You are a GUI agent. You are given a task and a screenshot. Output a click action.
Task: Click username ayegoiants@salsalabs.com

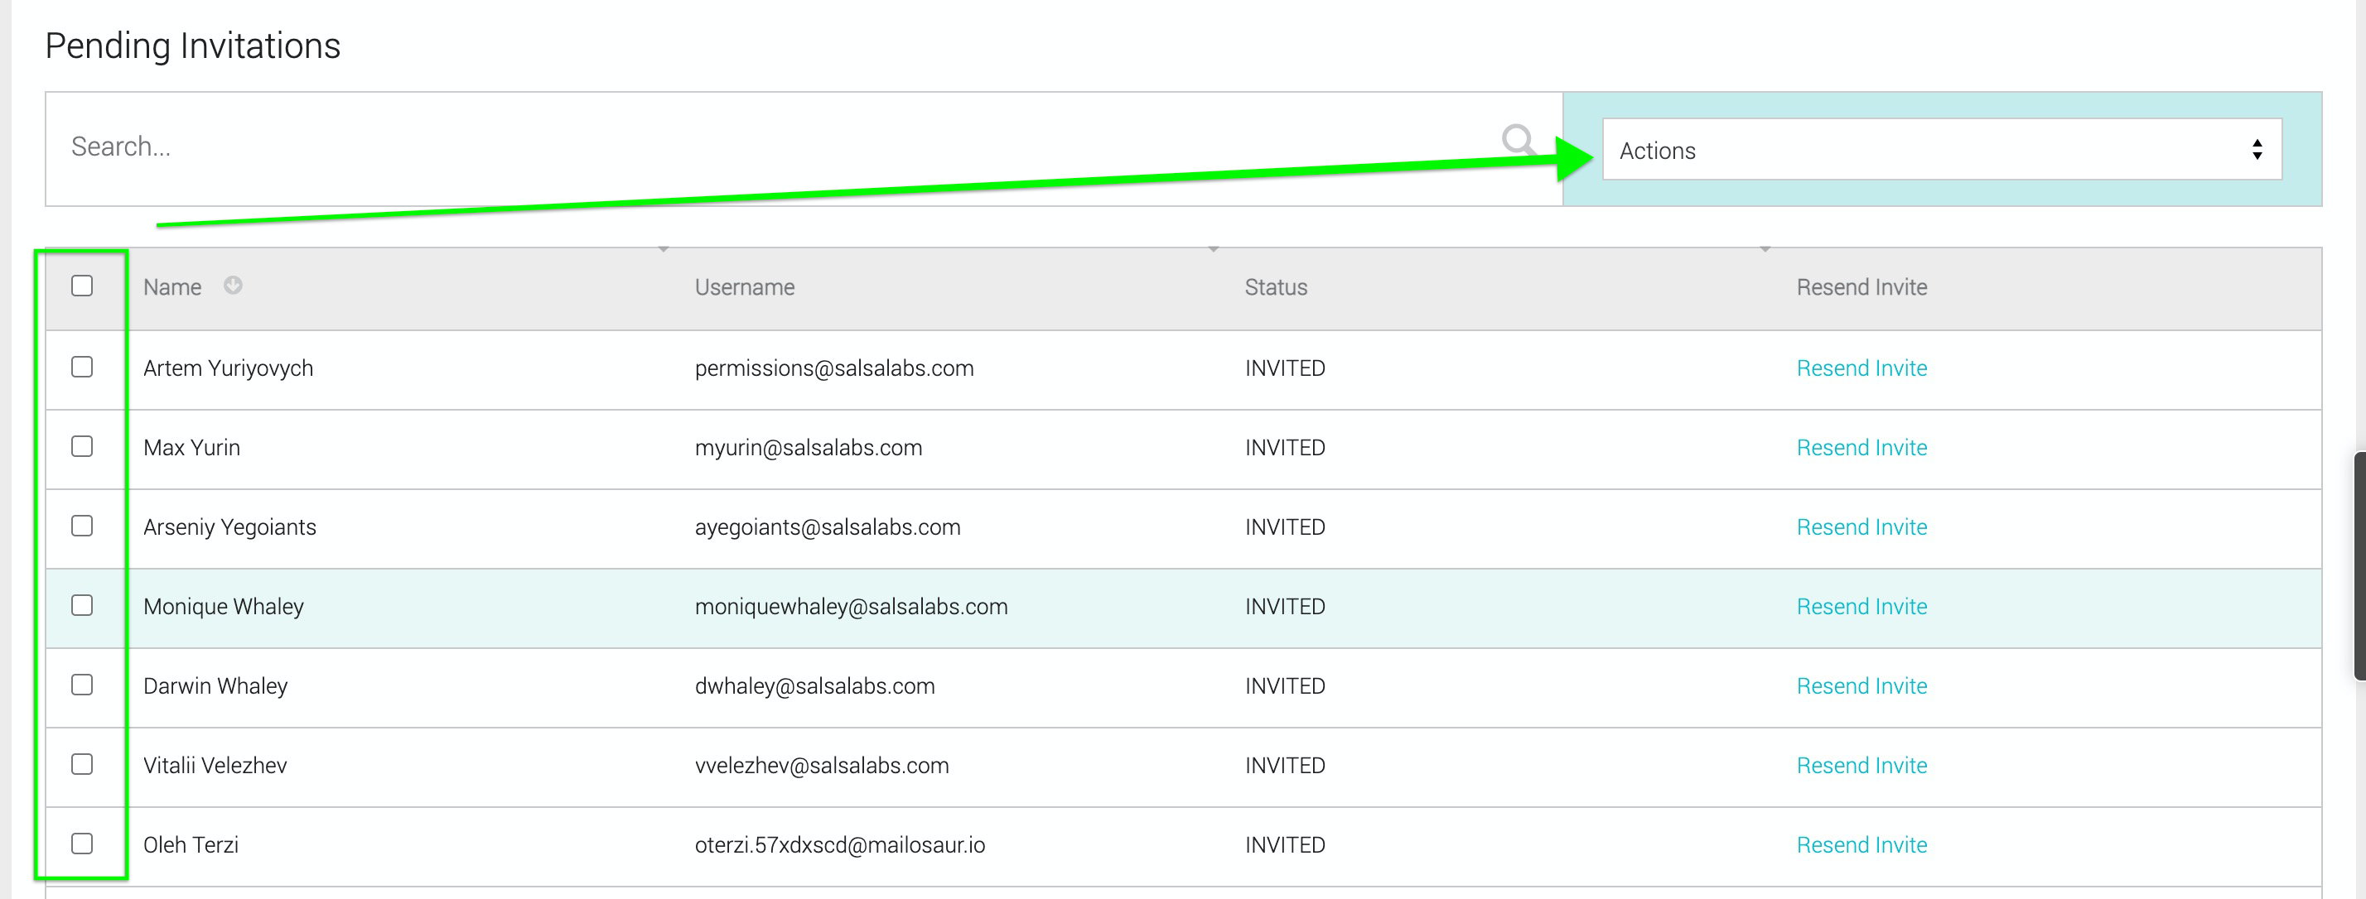[x=828, y=527]
